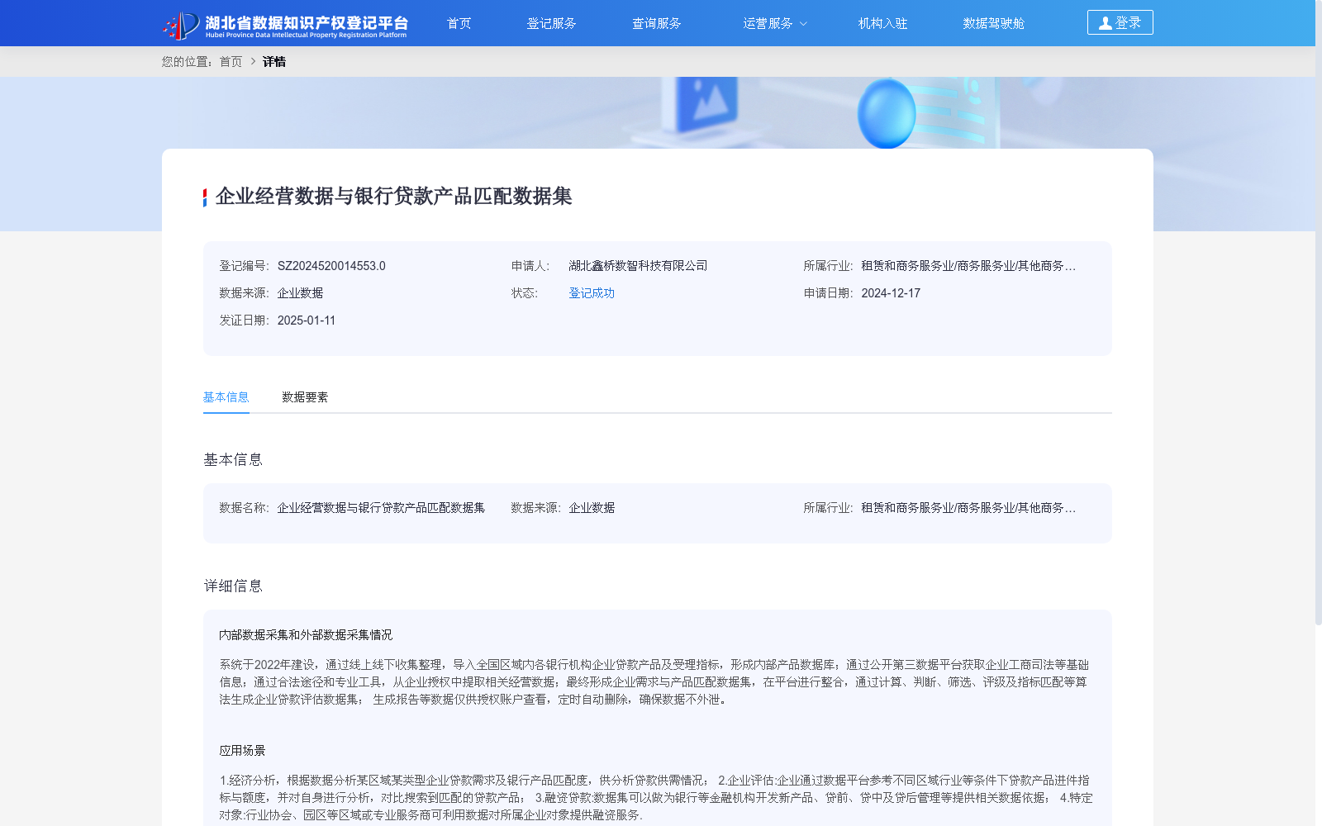Expand the 运营服务 dropdown arrow
This screenshot has width=1322, height=826.
tap(803, 24)
